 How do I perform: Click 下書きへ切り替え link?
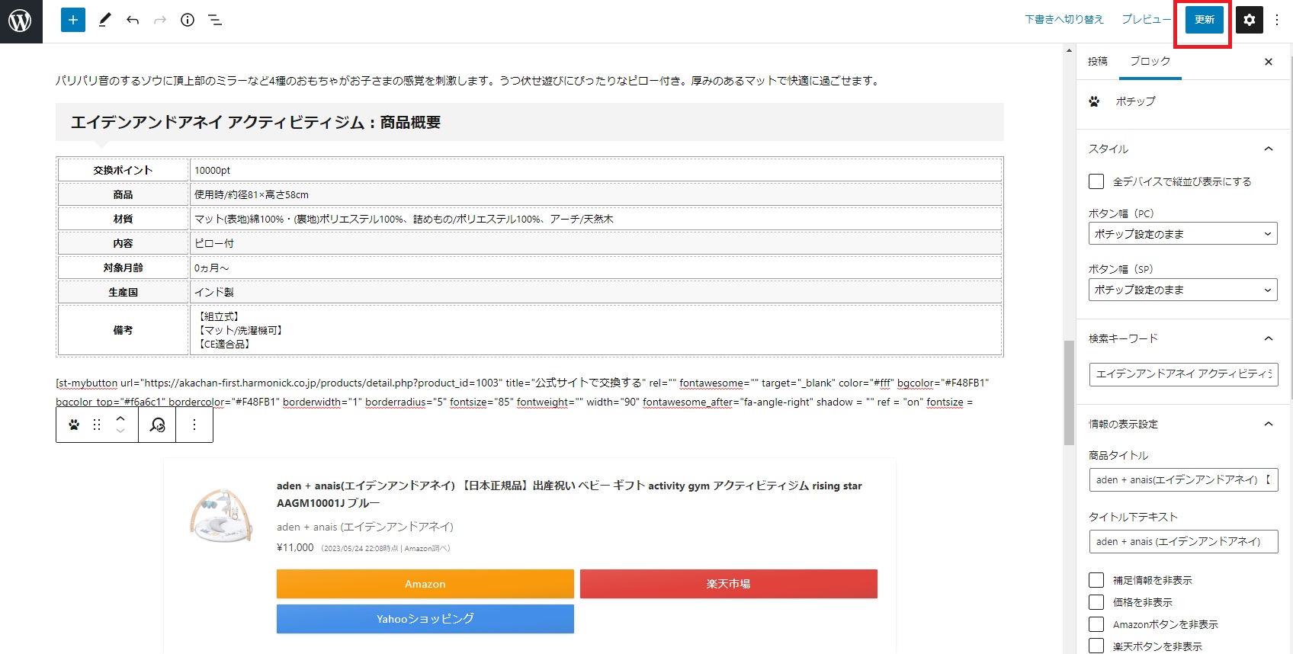[1064, 20]
